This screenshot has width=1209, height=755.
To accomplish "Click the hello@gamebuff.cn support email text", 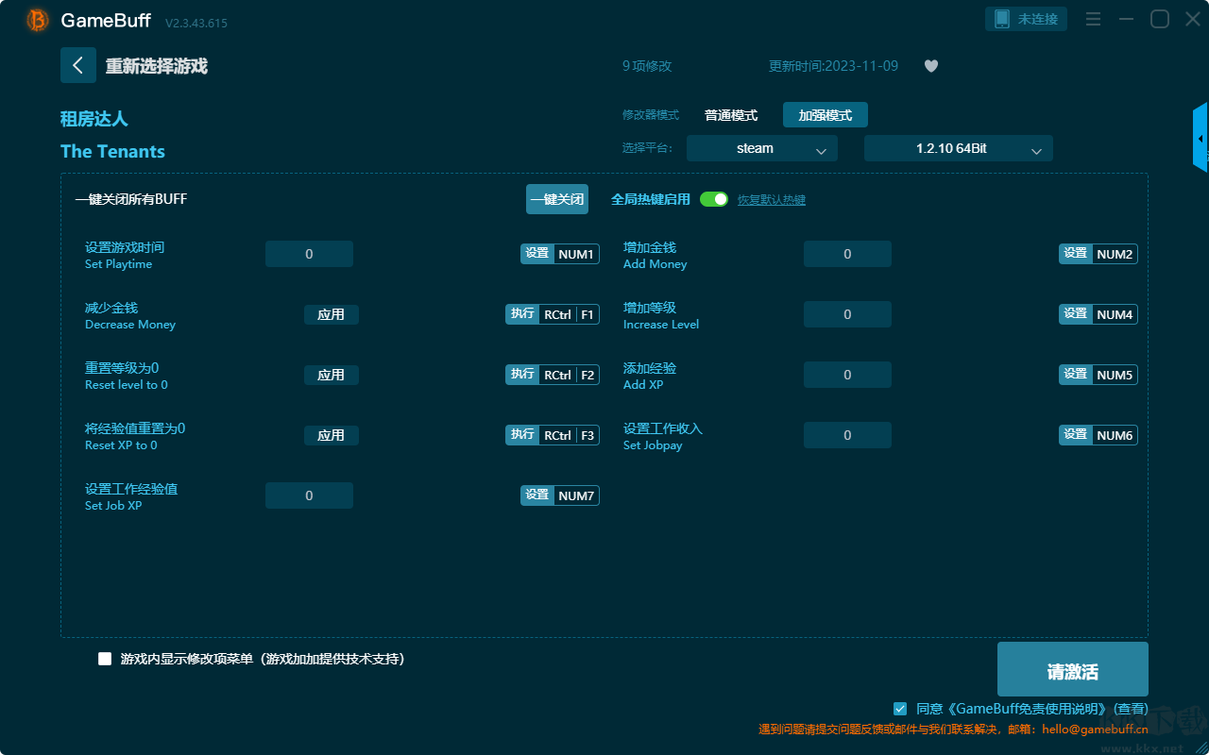I will coord(1095,729).
